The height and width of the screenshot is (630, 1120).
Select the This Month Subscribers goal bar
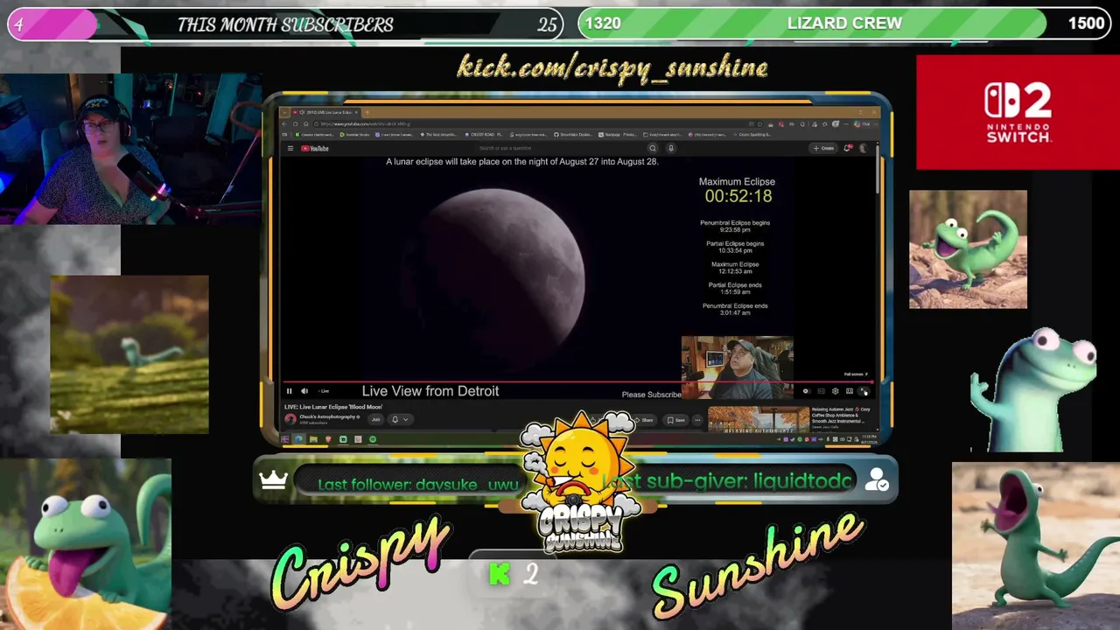pos(285,24)
